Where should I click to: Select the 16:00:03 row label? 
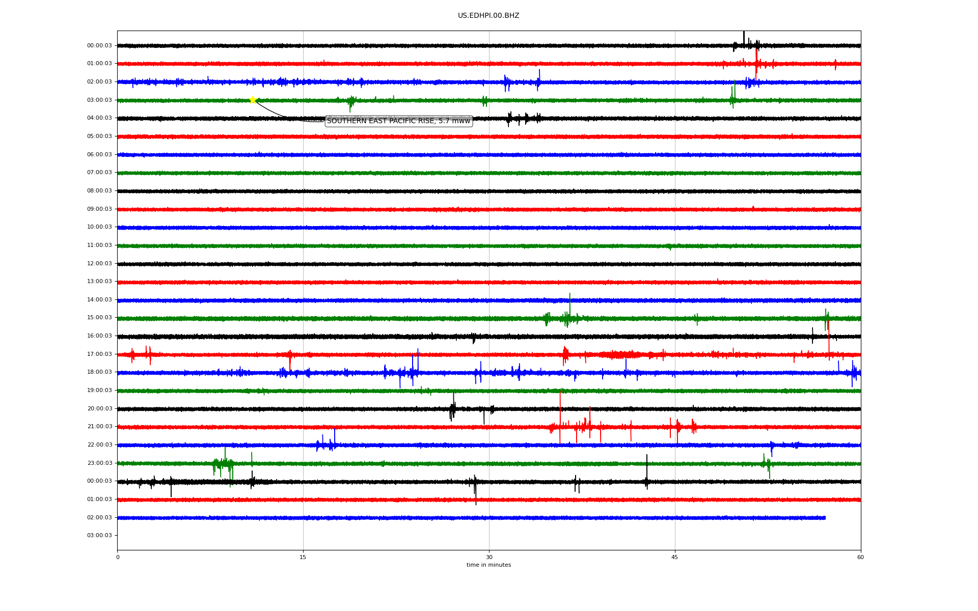[99, 336]
